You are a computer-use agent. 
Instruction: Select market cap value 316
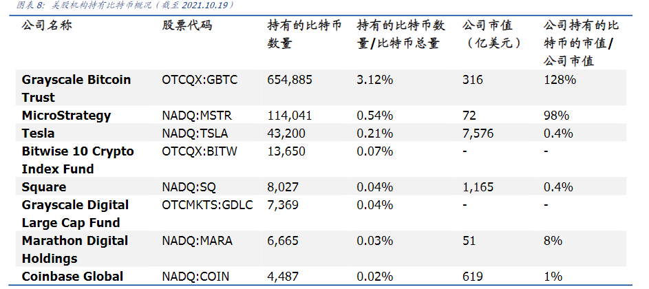tap(473, 80)
